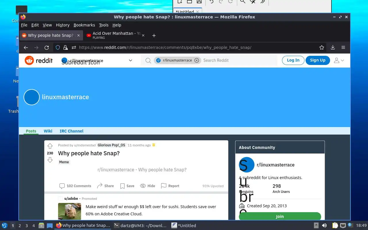Close the 'Why people hate Snap?' tab
The height and width of the screenshot is (230, 368).
point(78,35)
